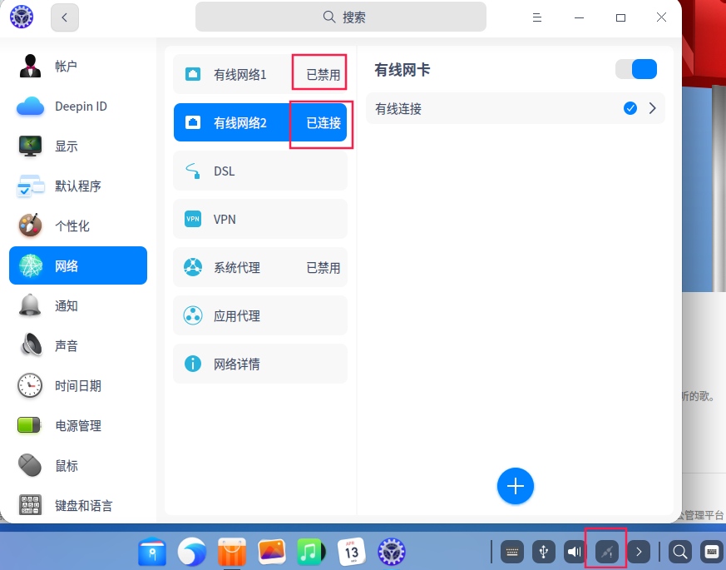Open the volume icon in the tray
The height and width of the screenshot is (570, 726).
pyautogui.click(x=574, y=550)
